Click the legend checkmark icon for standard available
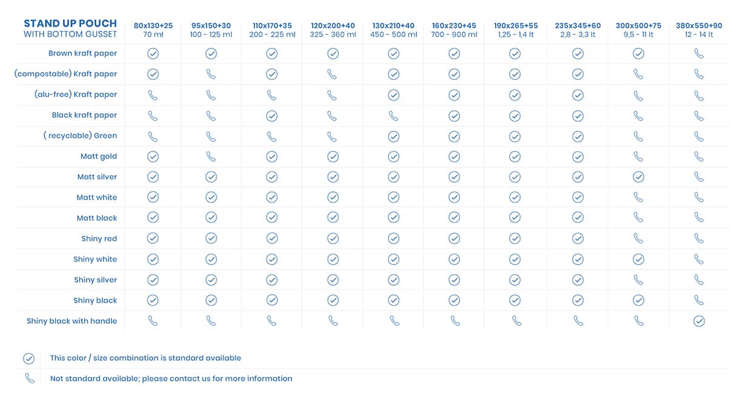The width and height of the screenshot is (751, 402). pyautogui.click(x=28, y=358)
